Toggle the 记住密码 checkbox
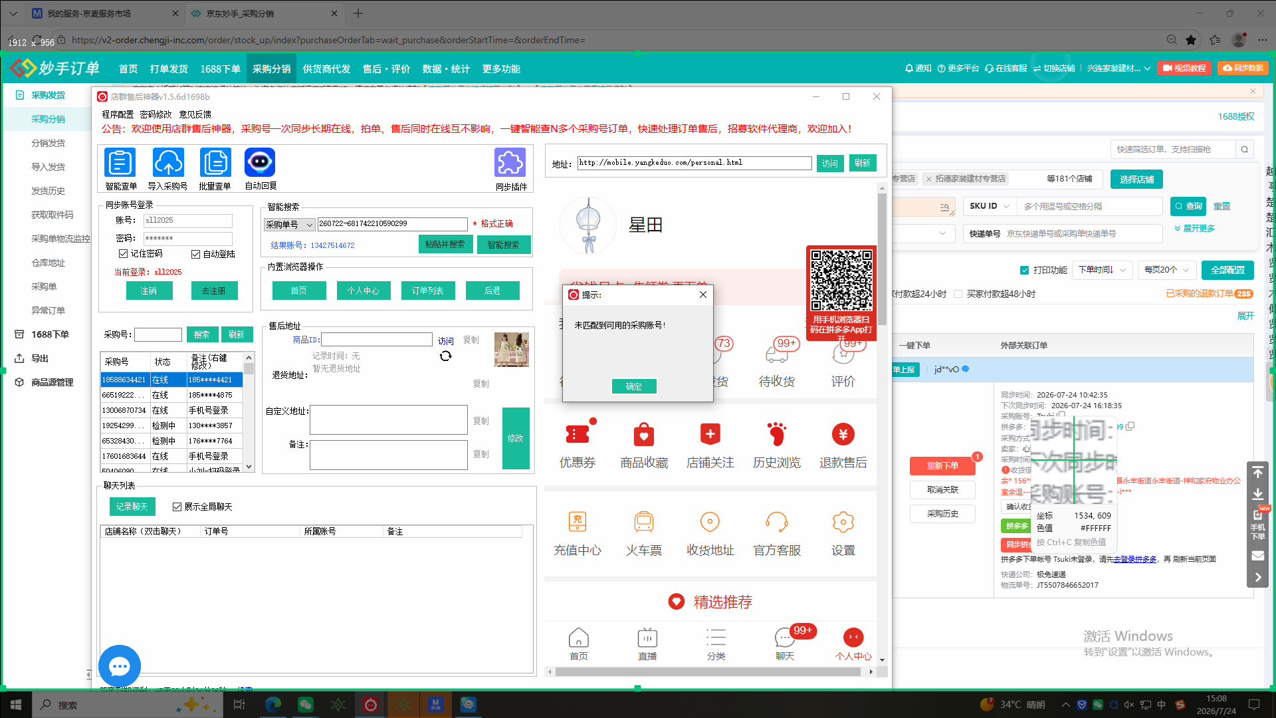The image size is (1276, 718). click(x=123, y=254)
